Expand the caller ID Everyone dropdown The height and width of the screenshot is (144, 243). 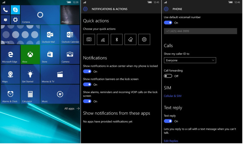coord(190,60)
